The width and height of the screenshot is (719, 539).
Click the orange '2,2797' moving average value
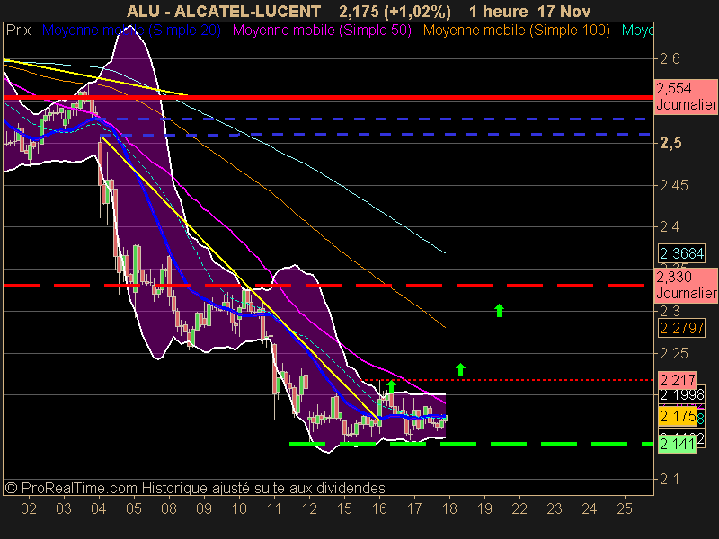click(681, 328)
